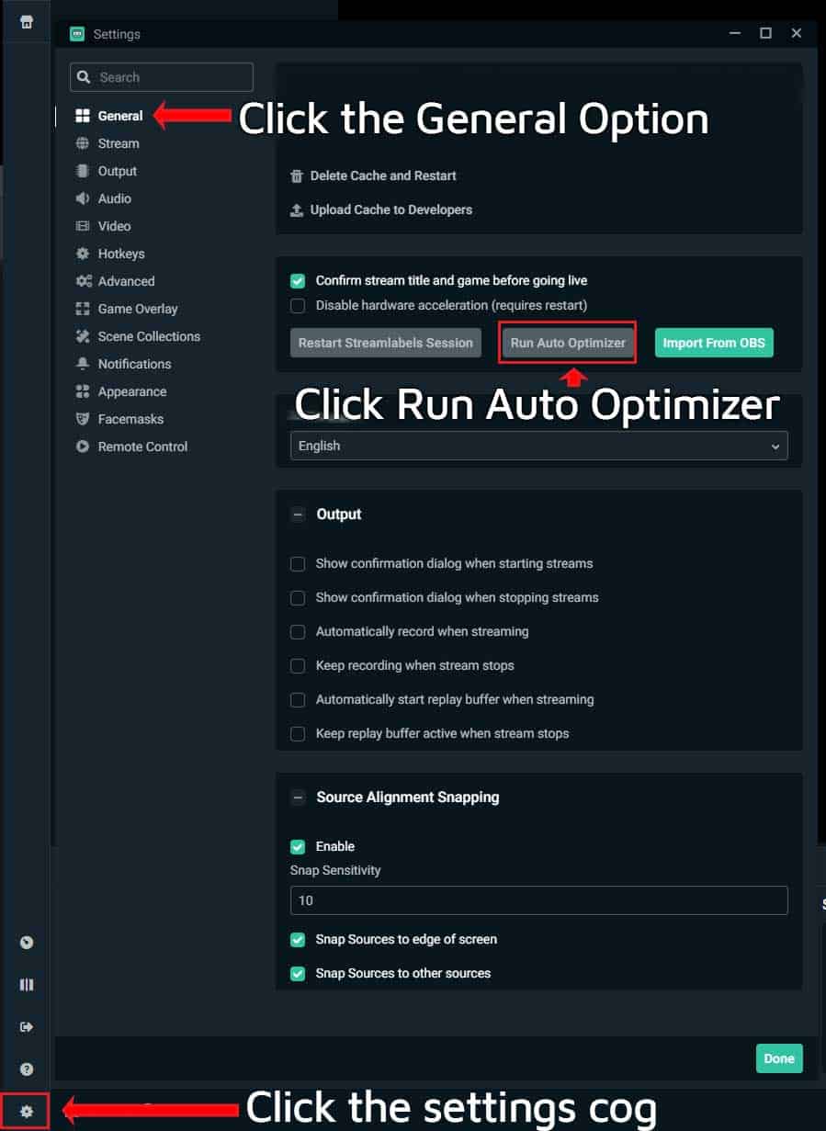Check Show confirmation when starting streams
Screen dimensions: 826x1131
click(298, 564)
